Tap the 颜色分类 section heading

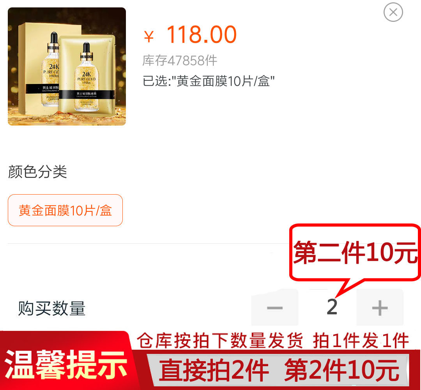coord(37,172)
